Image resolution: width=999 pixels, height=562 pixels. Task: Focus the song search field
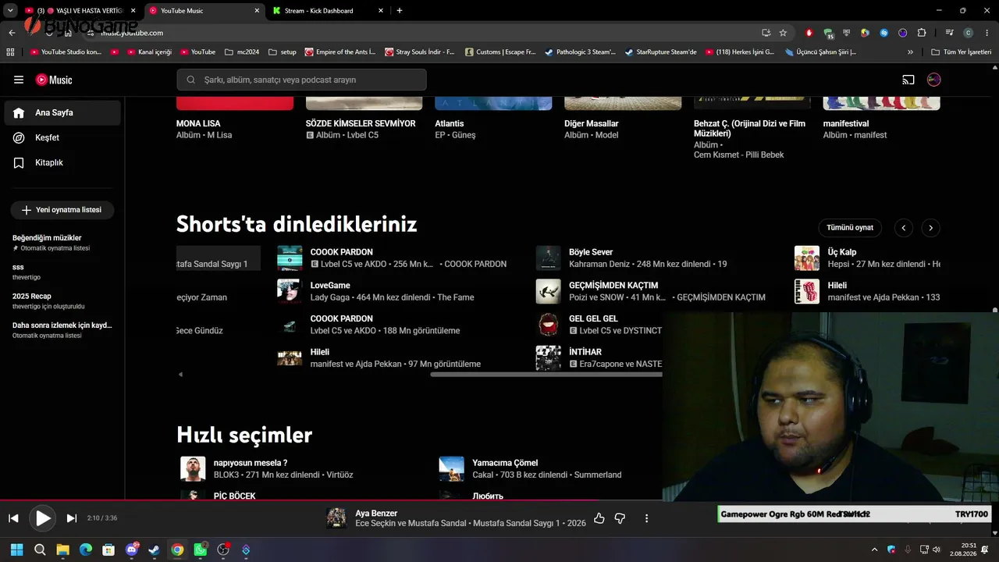click(301, 80)
